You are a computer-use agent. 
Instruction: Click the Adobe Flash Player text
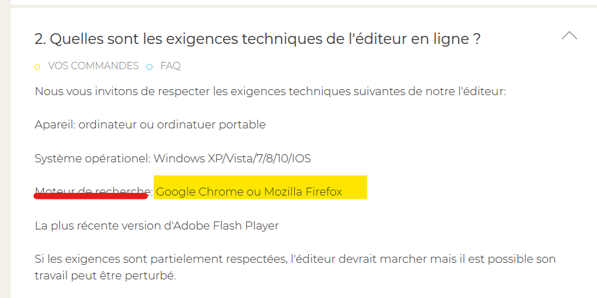228,225
